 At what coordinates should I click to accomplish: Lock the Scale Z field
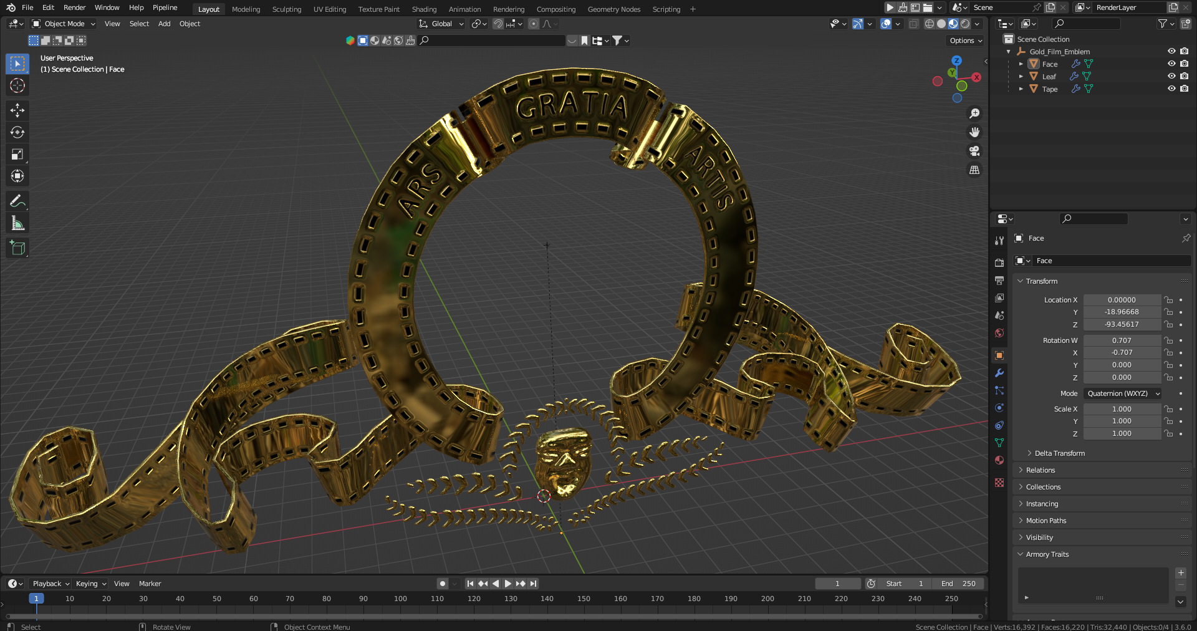tap(1169, 433)
